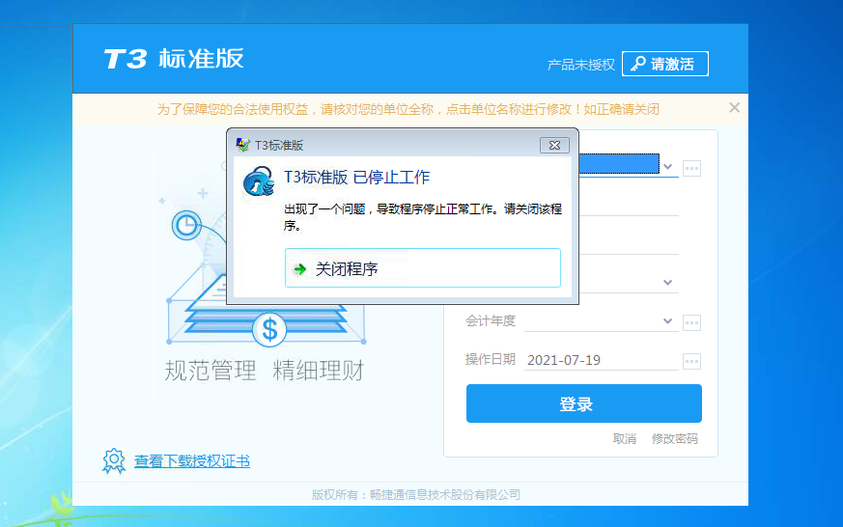
Task: Click the 操作日期 label
Action: [491, 359]
